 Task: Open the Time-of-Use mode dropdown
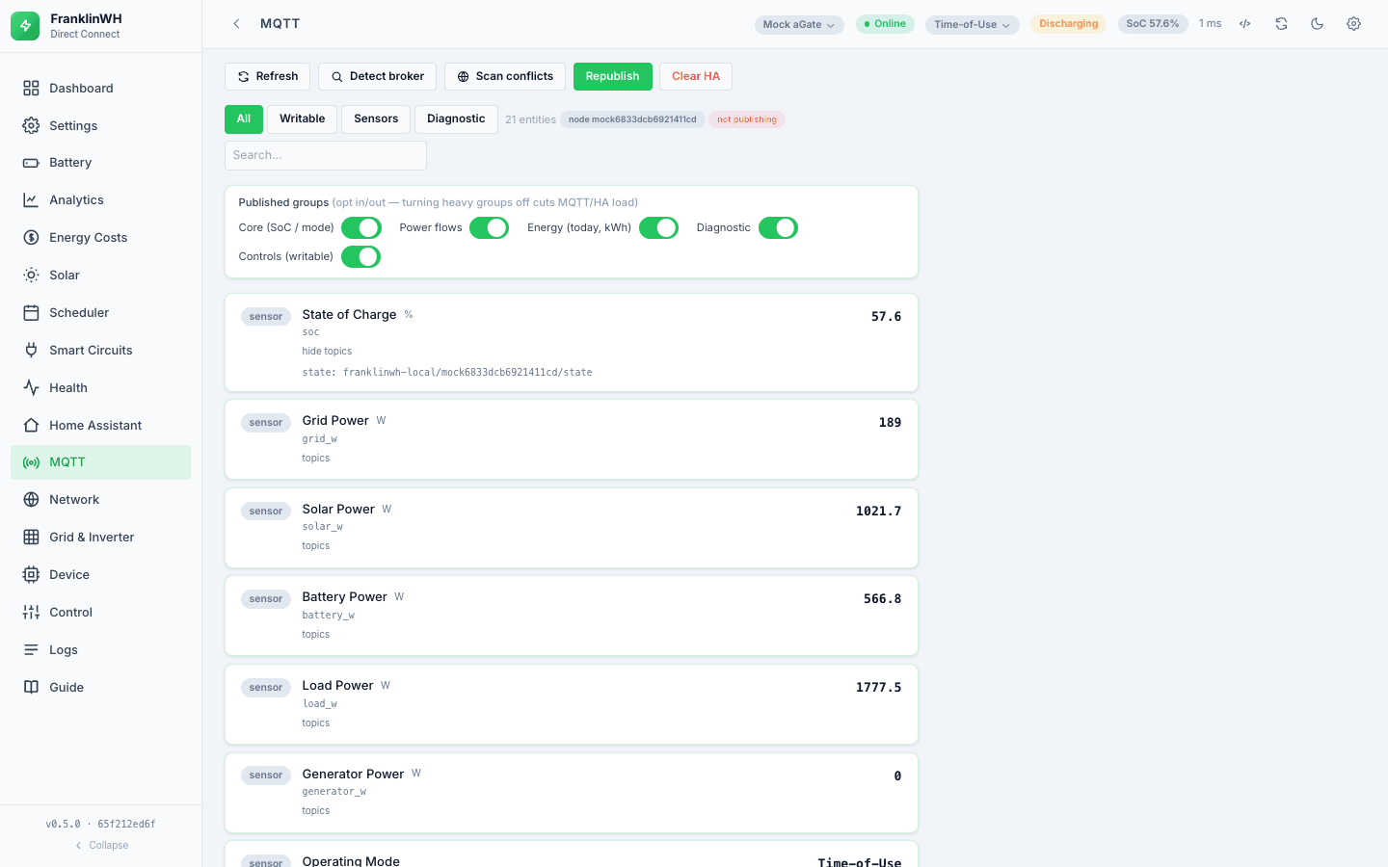973,25
